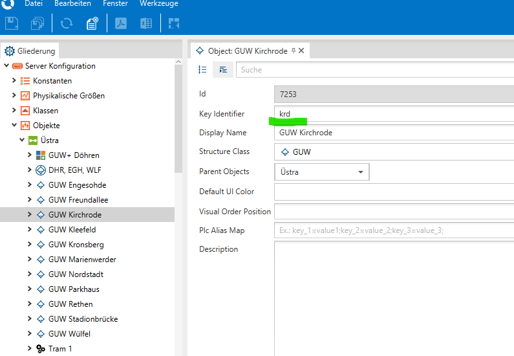
Task: Click the Display Name field
Action: [394, 133]
